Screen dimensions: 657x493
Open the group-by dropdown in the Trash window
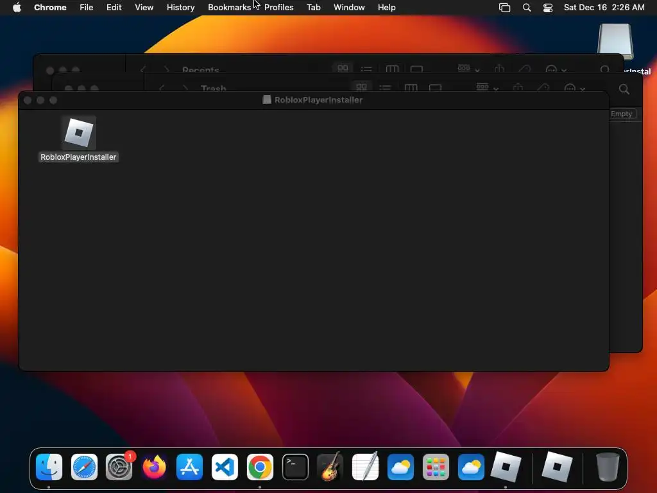tap(488, 87)
